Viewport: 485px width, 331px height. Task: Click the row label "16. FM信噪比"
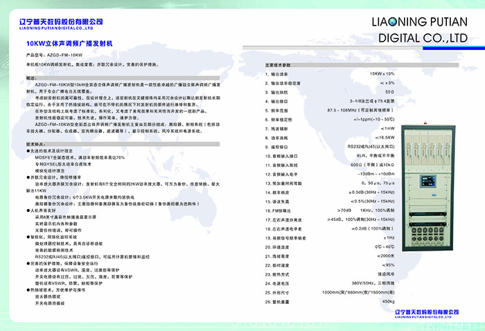coord(278,211)
